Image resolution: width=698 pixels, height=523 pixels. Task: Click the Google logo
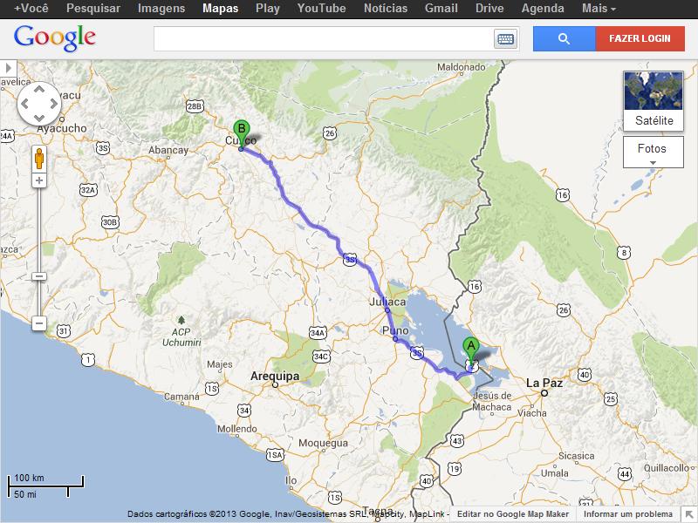click(x=55, y=38)
